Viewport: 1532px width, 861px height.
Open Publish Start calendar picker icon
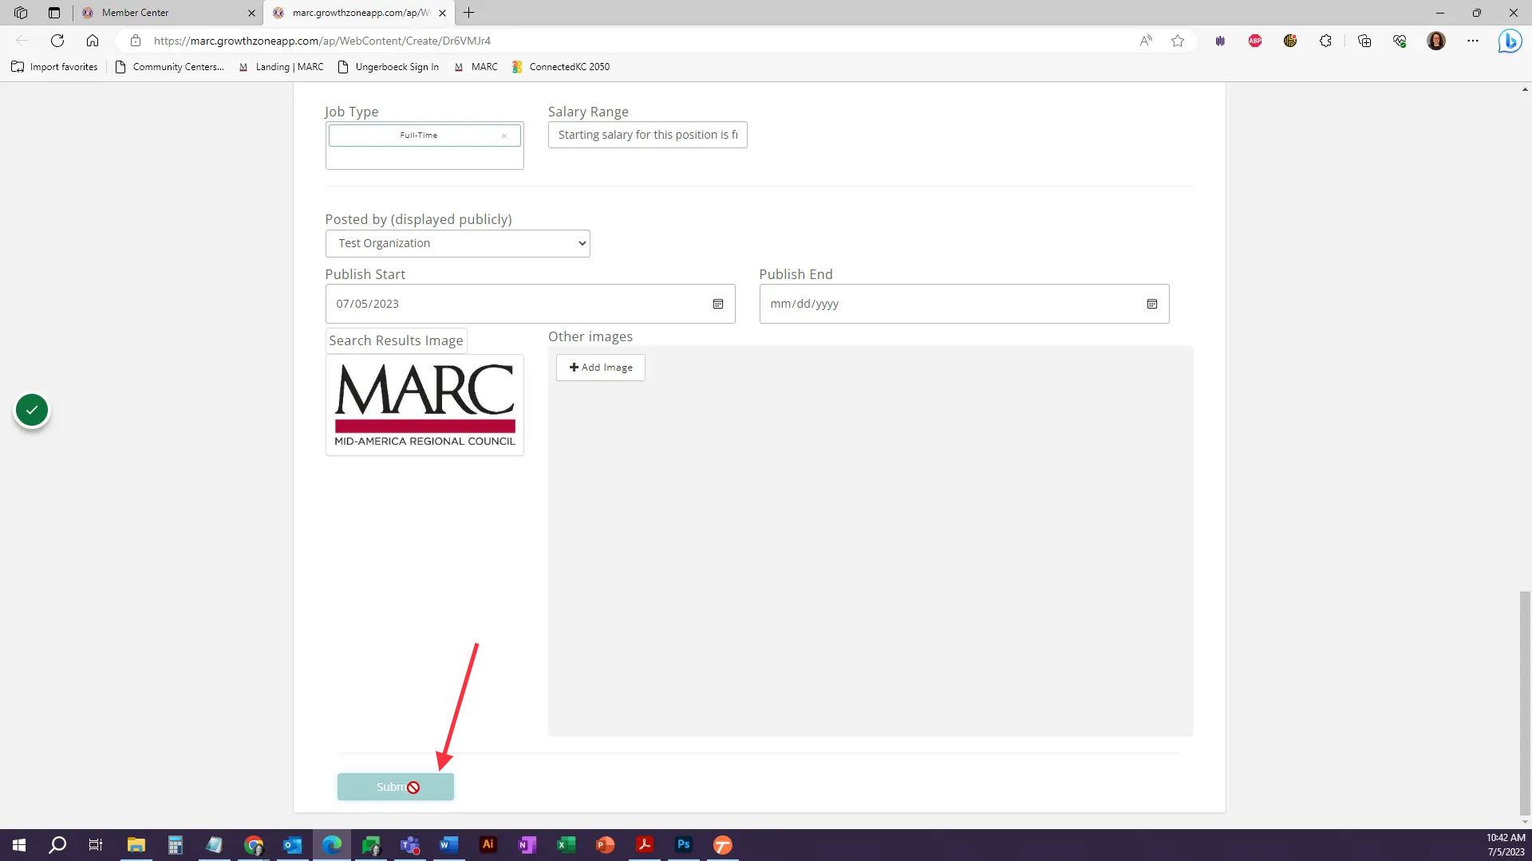click(718, 304)
